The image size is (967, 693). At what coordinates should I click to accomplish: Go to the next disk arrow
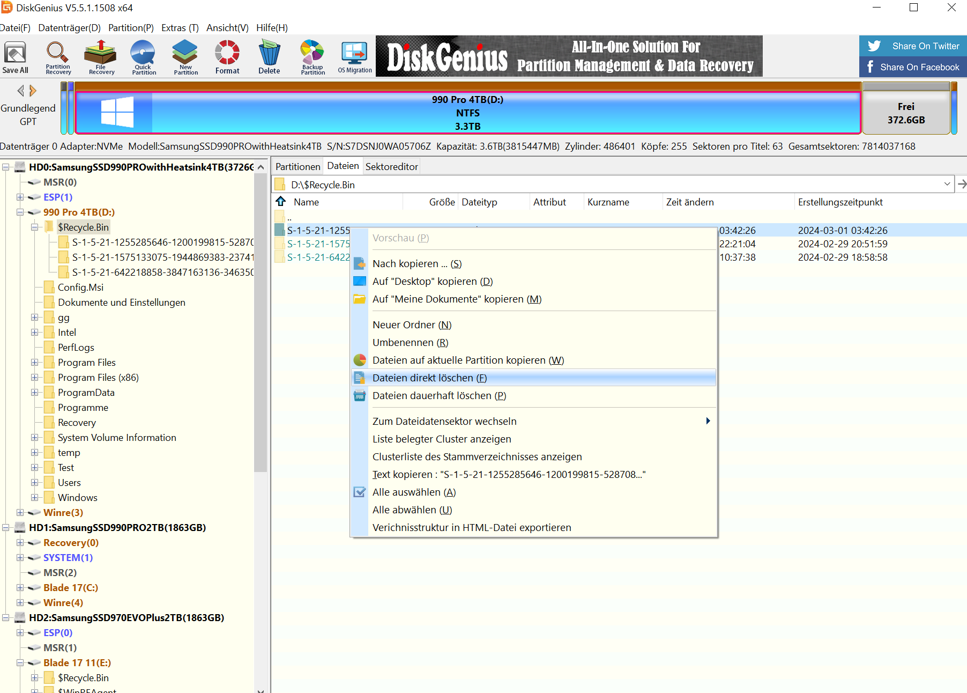(x=33, y=91)
